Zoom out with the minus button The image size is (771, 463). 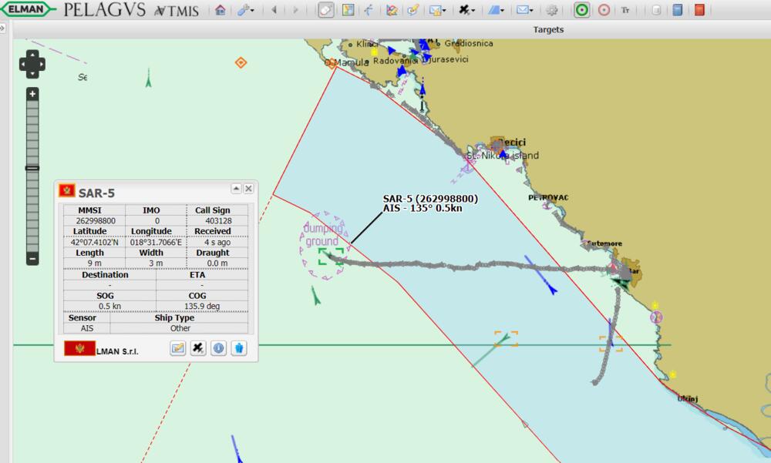point(32,259)
